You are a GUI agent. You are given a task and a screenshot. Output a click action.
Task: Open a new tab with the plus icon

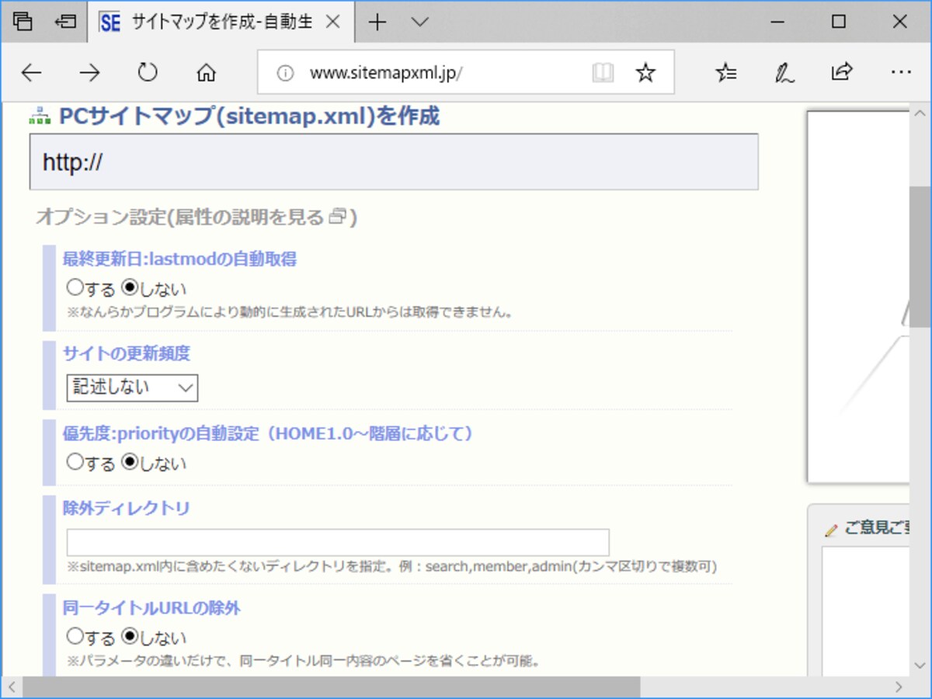pyautogui.click(x=377, y=22)
